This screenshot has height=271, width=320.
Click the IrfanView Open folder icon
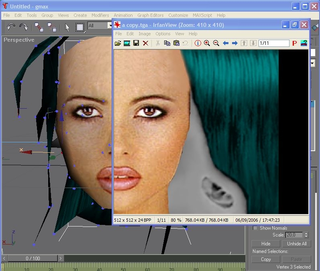(x=118, y=43)
